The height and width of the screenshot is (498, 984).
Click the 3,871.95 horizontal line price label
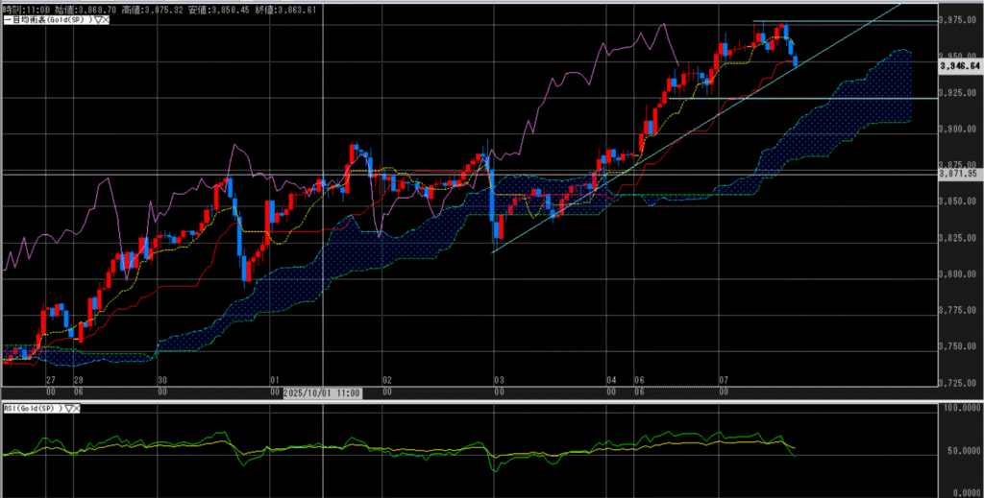[x=958, y=175]
